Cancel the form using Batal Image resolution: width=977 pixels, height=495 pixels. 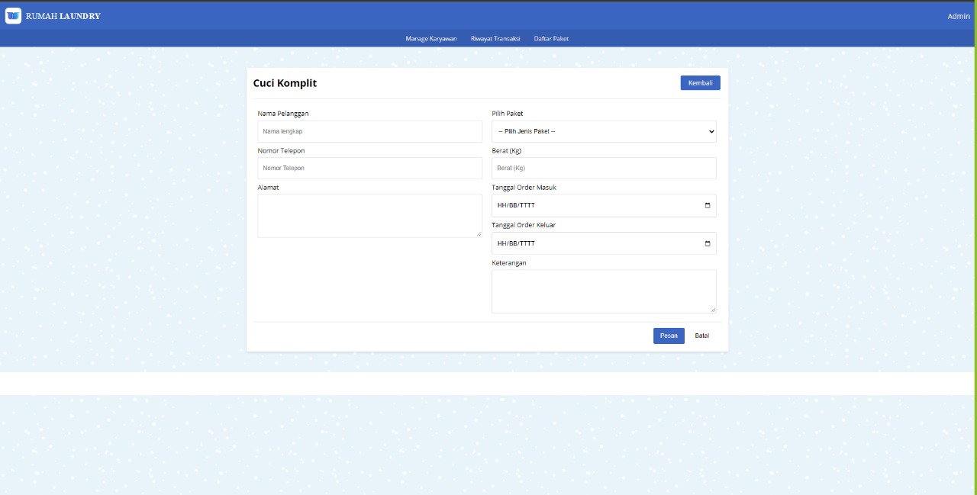701,335
